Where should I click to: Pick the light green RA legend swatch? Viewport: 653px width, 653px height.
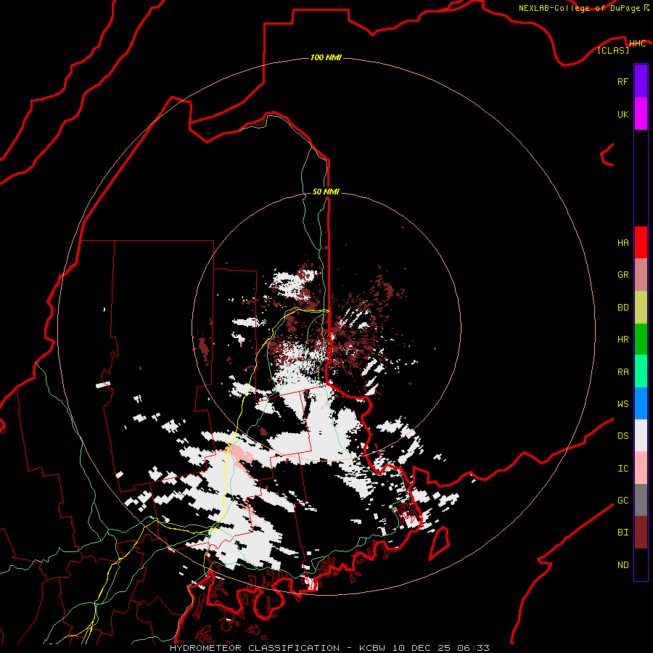(x=641, y=371)
